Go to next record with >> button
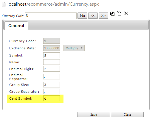The width and height of the screenshot is (152, 127). tap(103, 15)
